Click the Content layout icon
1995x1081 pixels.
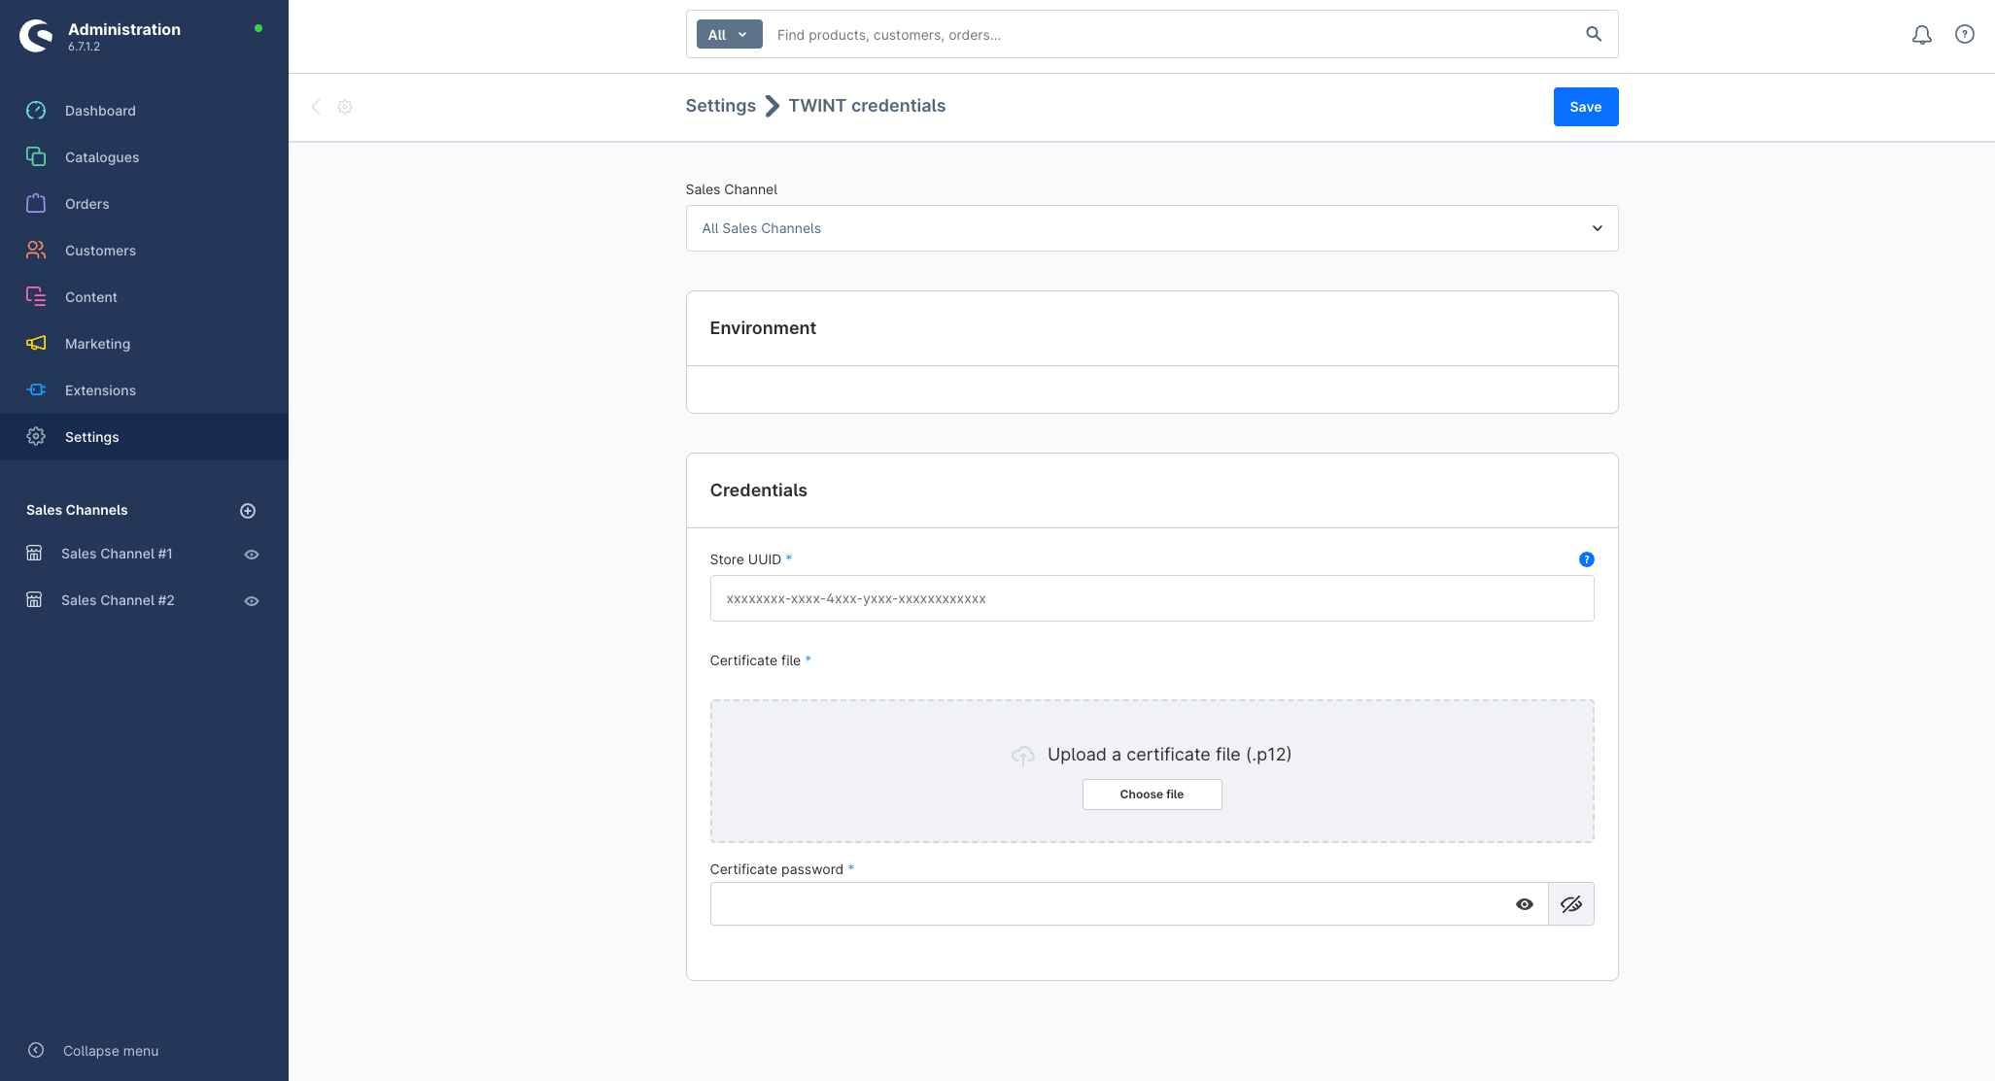tap(36, 296)
